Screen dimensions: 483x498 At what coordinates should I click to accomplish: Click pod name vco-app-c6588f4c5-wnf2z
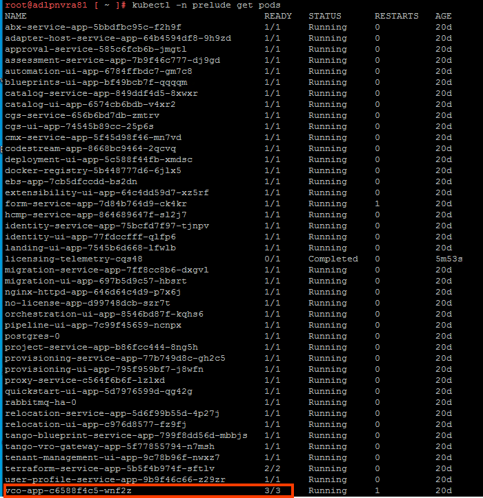pos(68,490)
